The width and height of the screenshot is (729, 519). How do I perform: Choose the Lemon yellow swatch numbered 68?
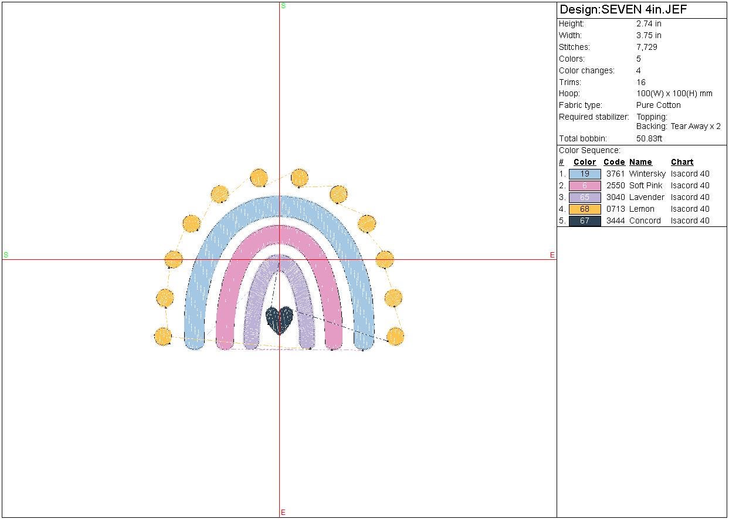point(585,209)
